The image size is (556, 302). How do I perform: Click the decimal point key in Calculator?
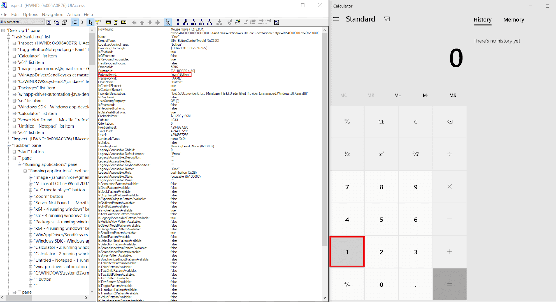coord(416,284)
